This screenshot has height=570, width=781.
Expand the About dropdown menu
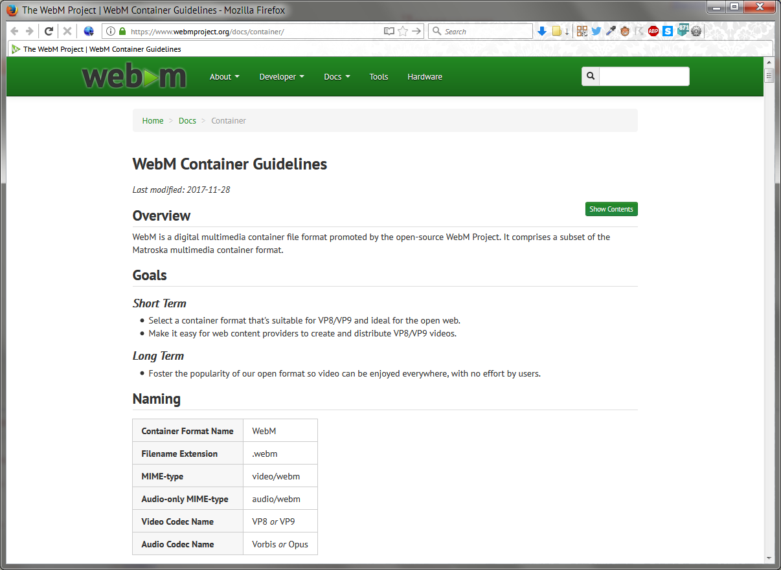[x=225, y=76]
